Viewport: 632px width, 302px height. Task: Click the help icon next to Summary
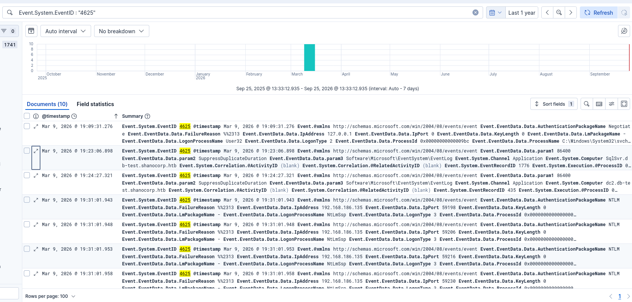point(147,116)
